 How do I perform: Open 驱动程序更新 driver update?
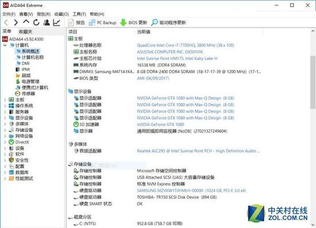(x=168, y=22)
